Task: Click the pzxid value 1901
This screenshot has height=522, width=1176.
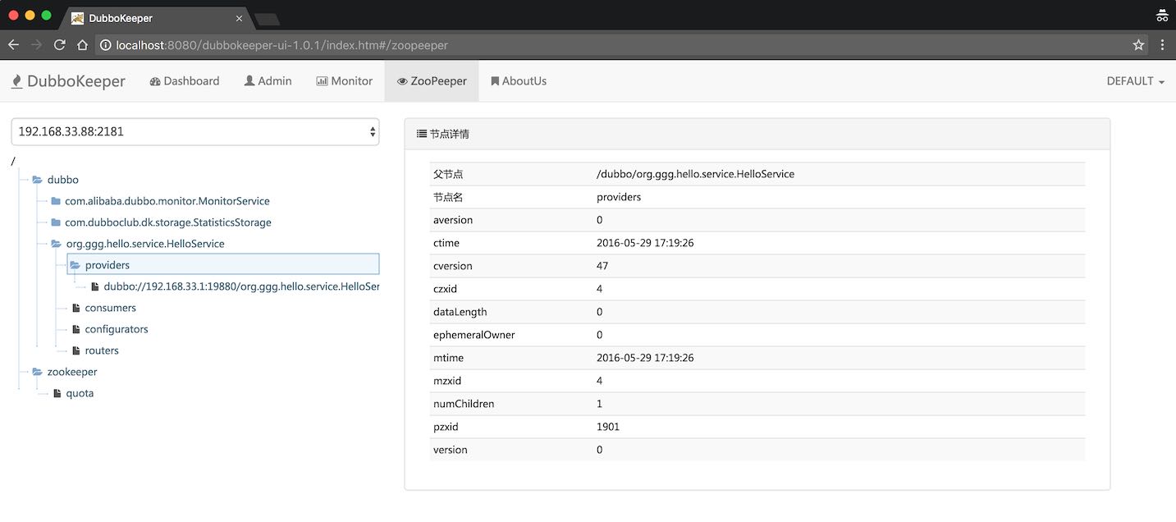Action: tap(608, 427)
